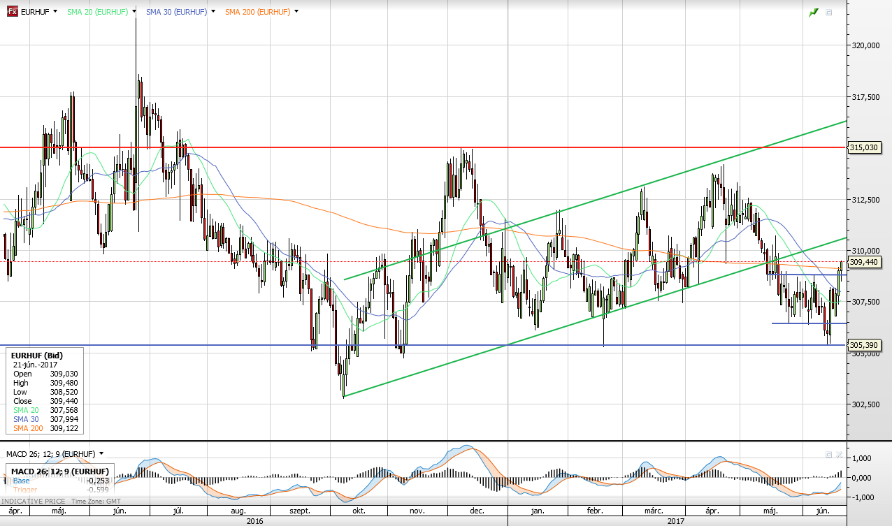Click the red Fx instrument icon
This screenshot has width=892, height=526.
pos(12,12)
